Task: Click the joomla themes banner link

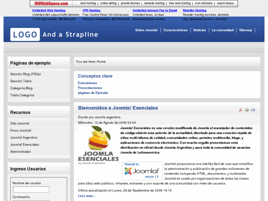Action: (x=130, y=3)
